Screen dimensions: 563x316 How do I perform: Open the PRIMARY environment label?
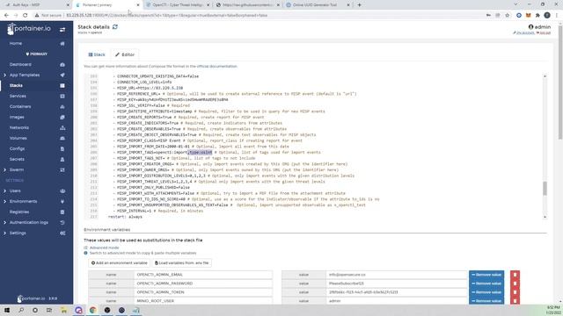click(37, 54)
